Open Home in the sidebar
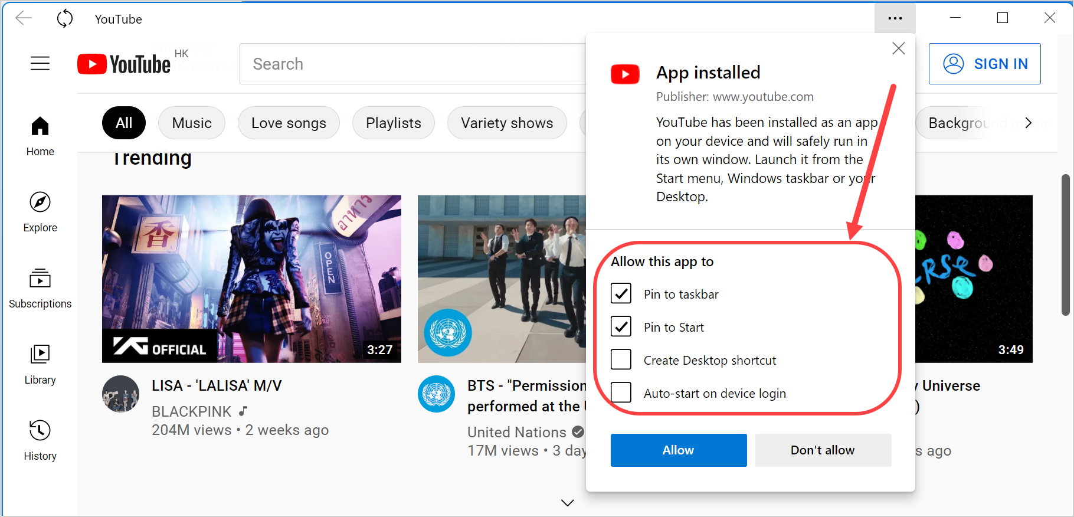1074x517 pixels. pyautogui.click(x=40, y=136)
